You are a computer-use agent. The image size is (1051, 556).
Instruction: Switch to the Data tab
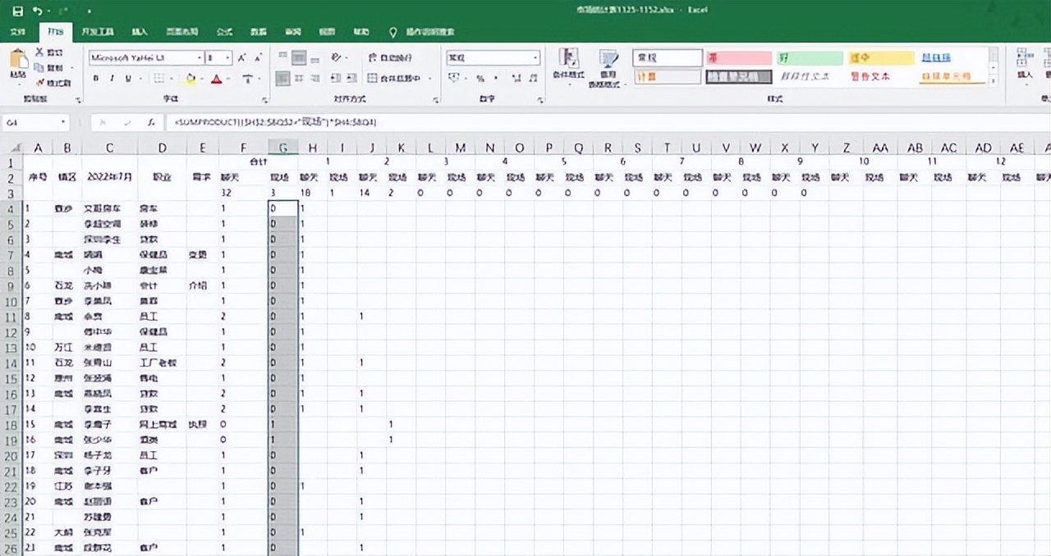[259, 32]
